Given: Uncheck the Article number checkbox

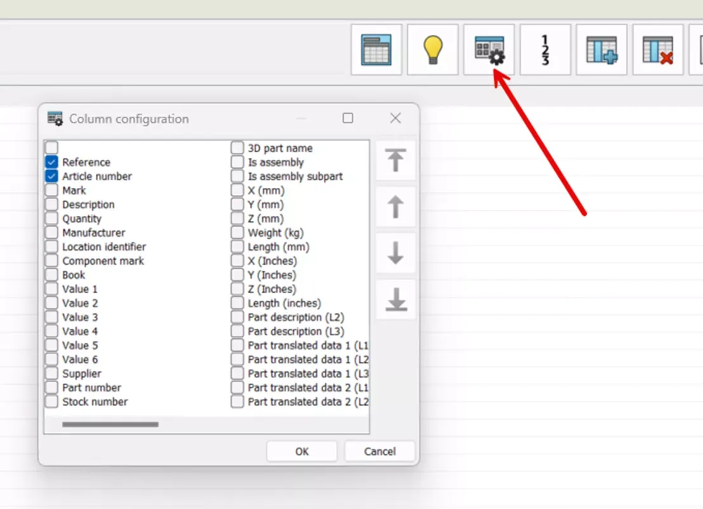Looking at the screenshot, I should [x=51, y=176].
